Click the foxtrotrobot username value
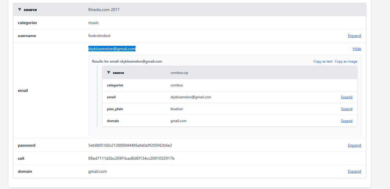The image size is (390, 189). click(99, 36)
